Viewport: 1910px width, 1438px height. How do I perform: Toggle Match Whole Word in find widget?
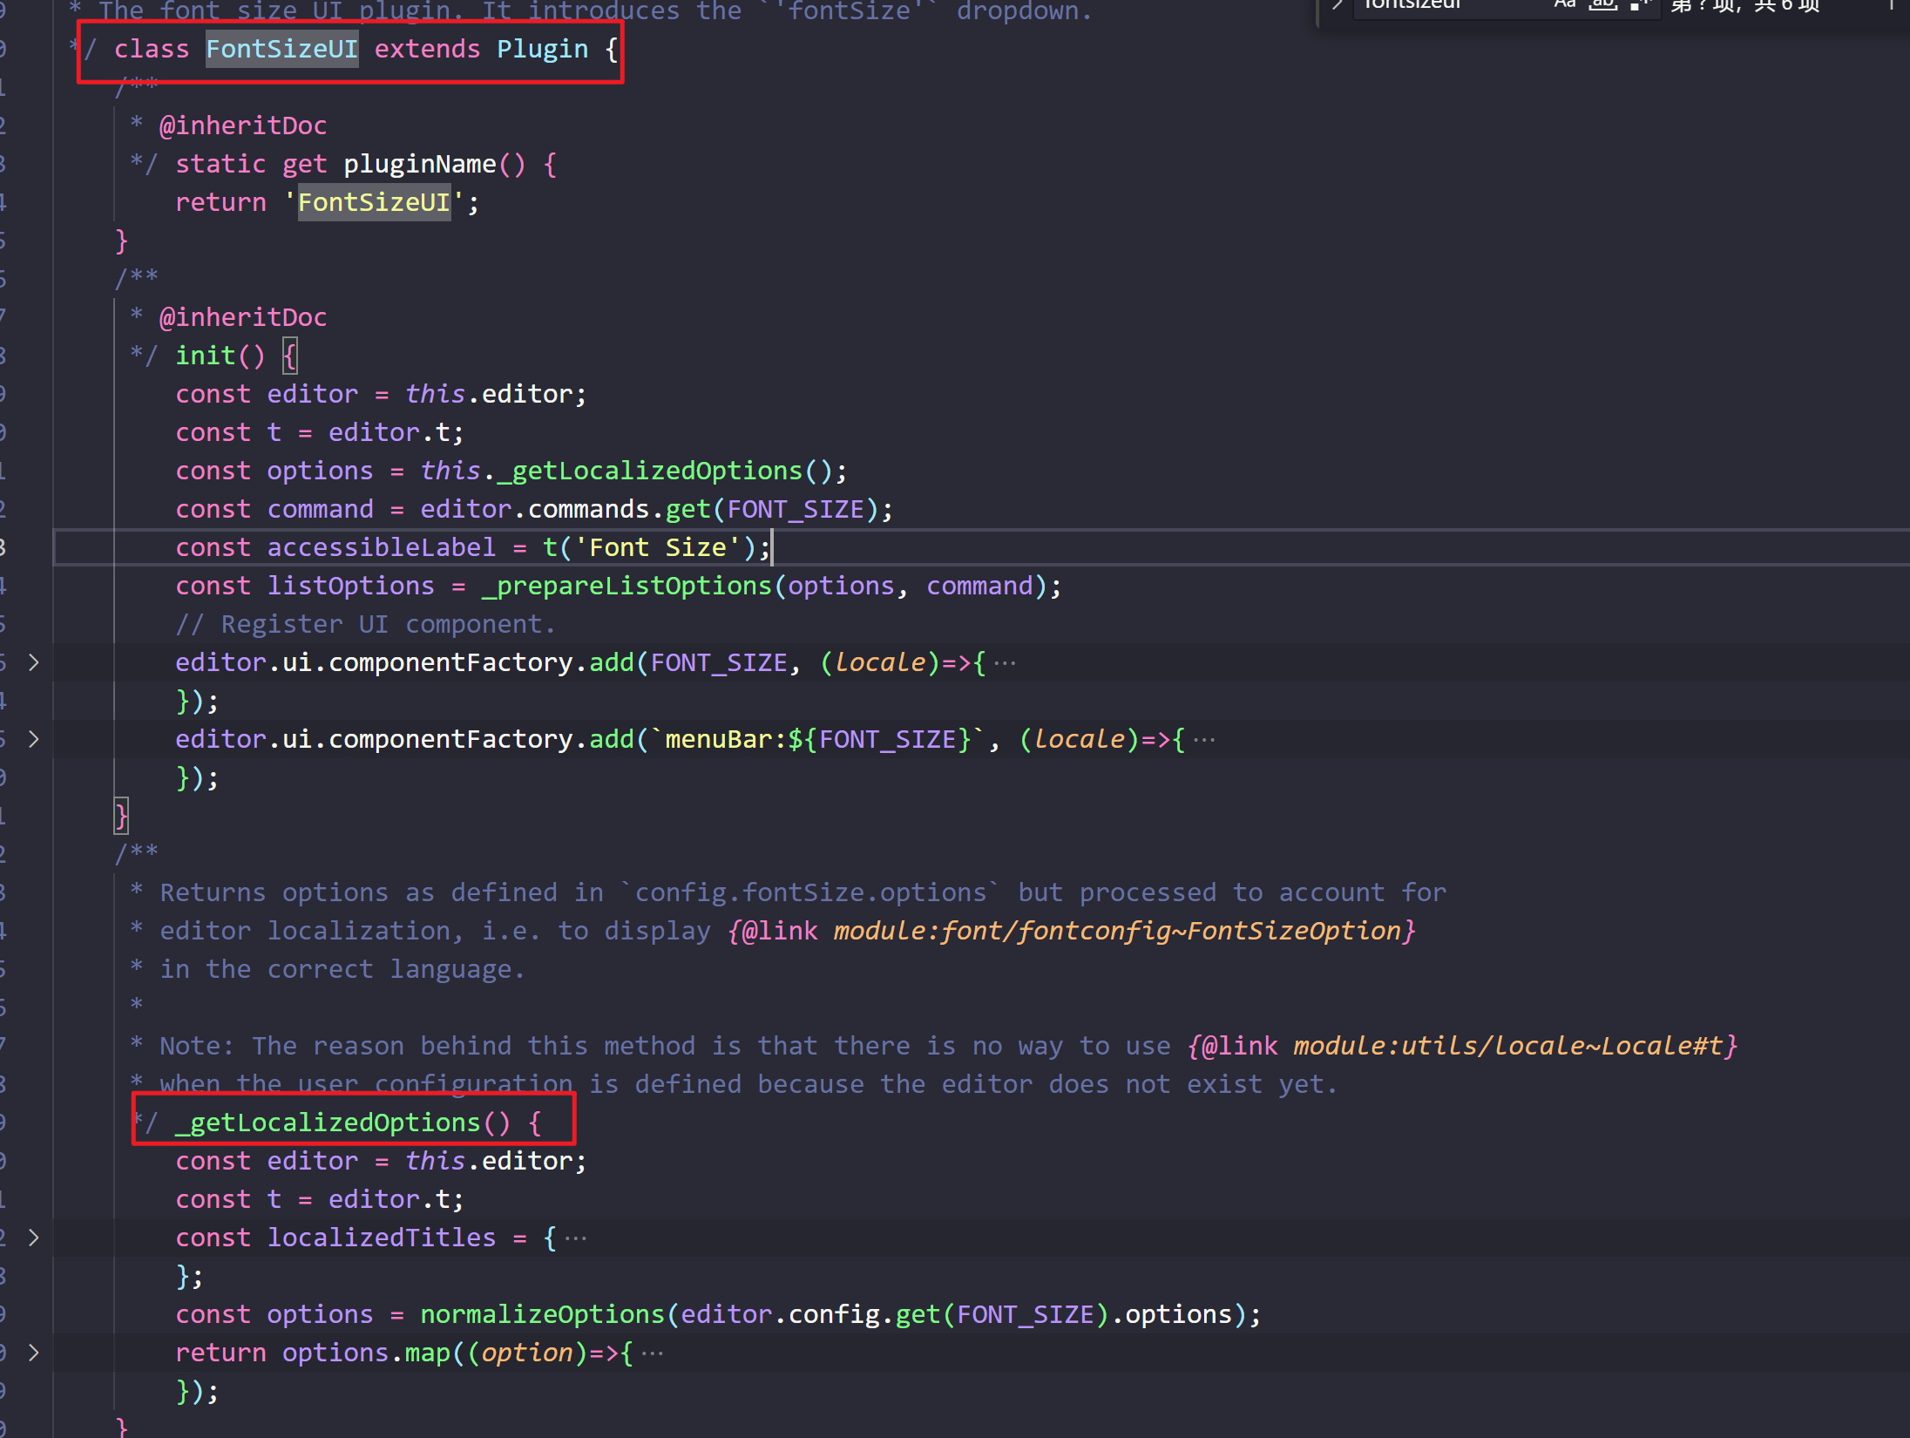click(x=1602, y=4)
